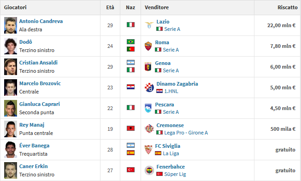Click the Dinamo Zagabria club logo
This screenshot has height=181, width=301.
[149, 88]
